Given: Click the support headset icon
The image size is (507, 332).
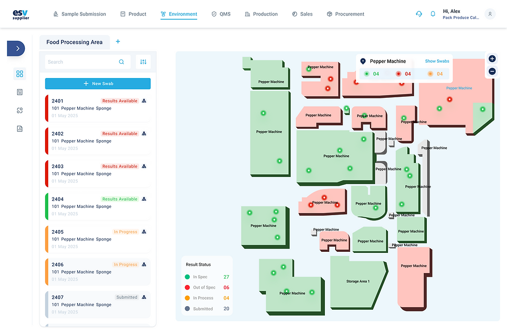Looking at the screenshot, I should [419, 14].
